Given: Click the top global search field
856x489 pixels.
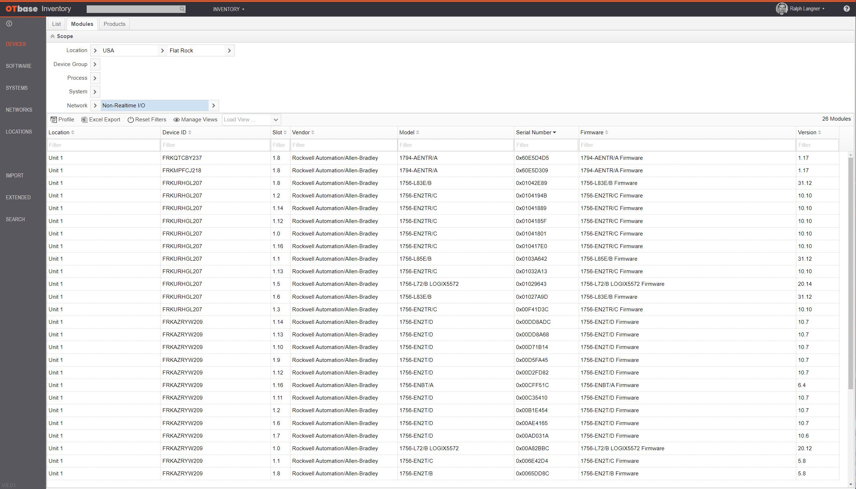Looking at the screenshot, I should pos(136,9).
